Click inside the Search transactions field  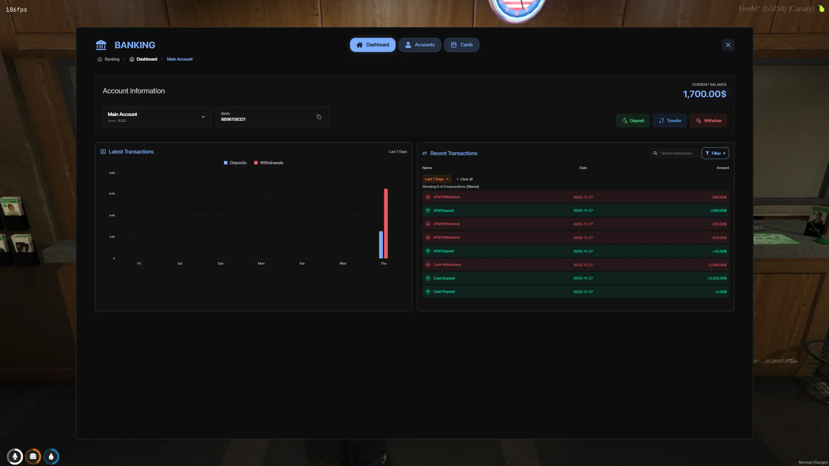[x=677, y=153]
